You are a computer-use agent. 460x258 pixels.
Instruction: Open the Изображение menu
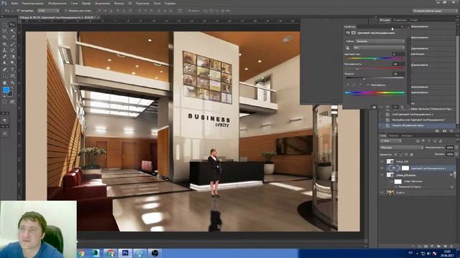57,4
